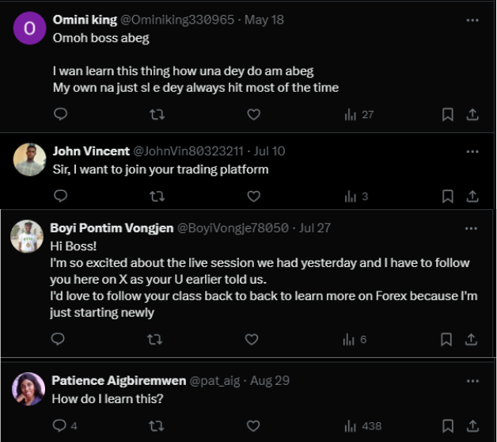The image size is (497, 442).
Task: Bookmark Patience Aigbiremwen's tweet
Action: [447, 425]
